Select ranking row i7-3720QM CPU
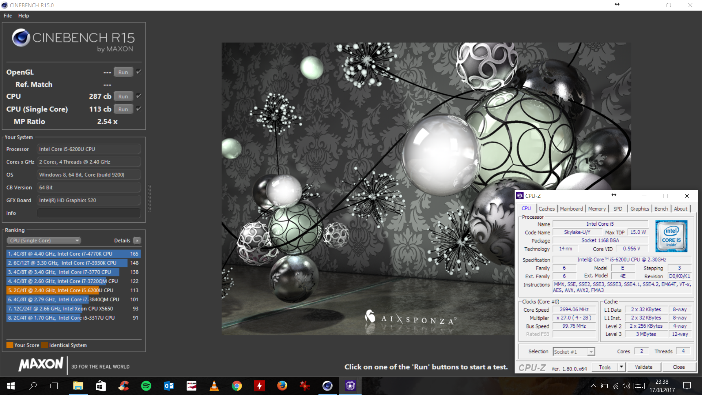 click(x=73, y=281)
